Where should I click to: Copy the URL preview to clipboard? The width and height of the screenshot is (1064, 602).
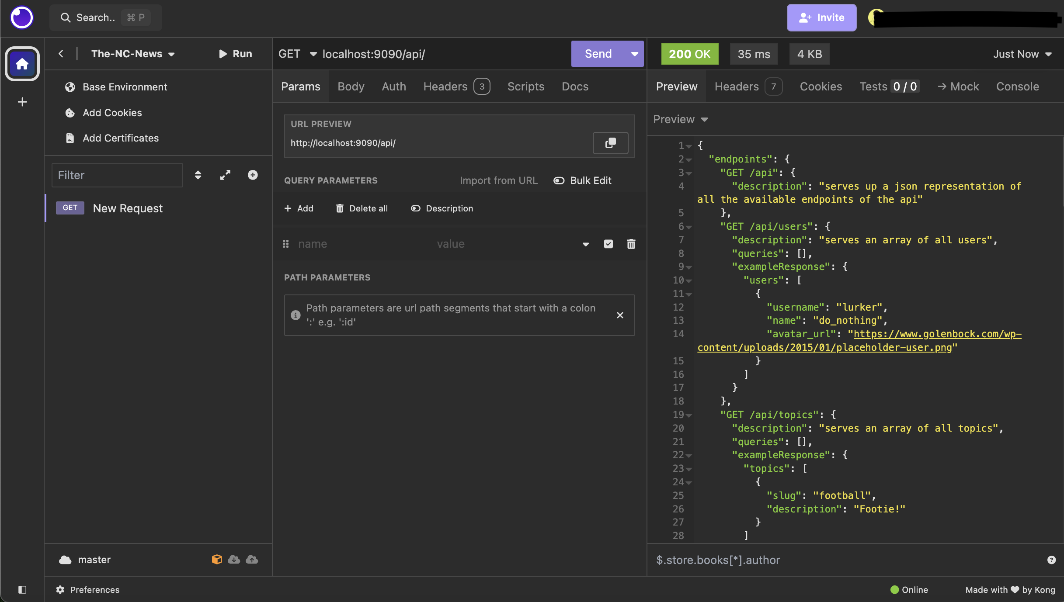click(x=610, y=143)
